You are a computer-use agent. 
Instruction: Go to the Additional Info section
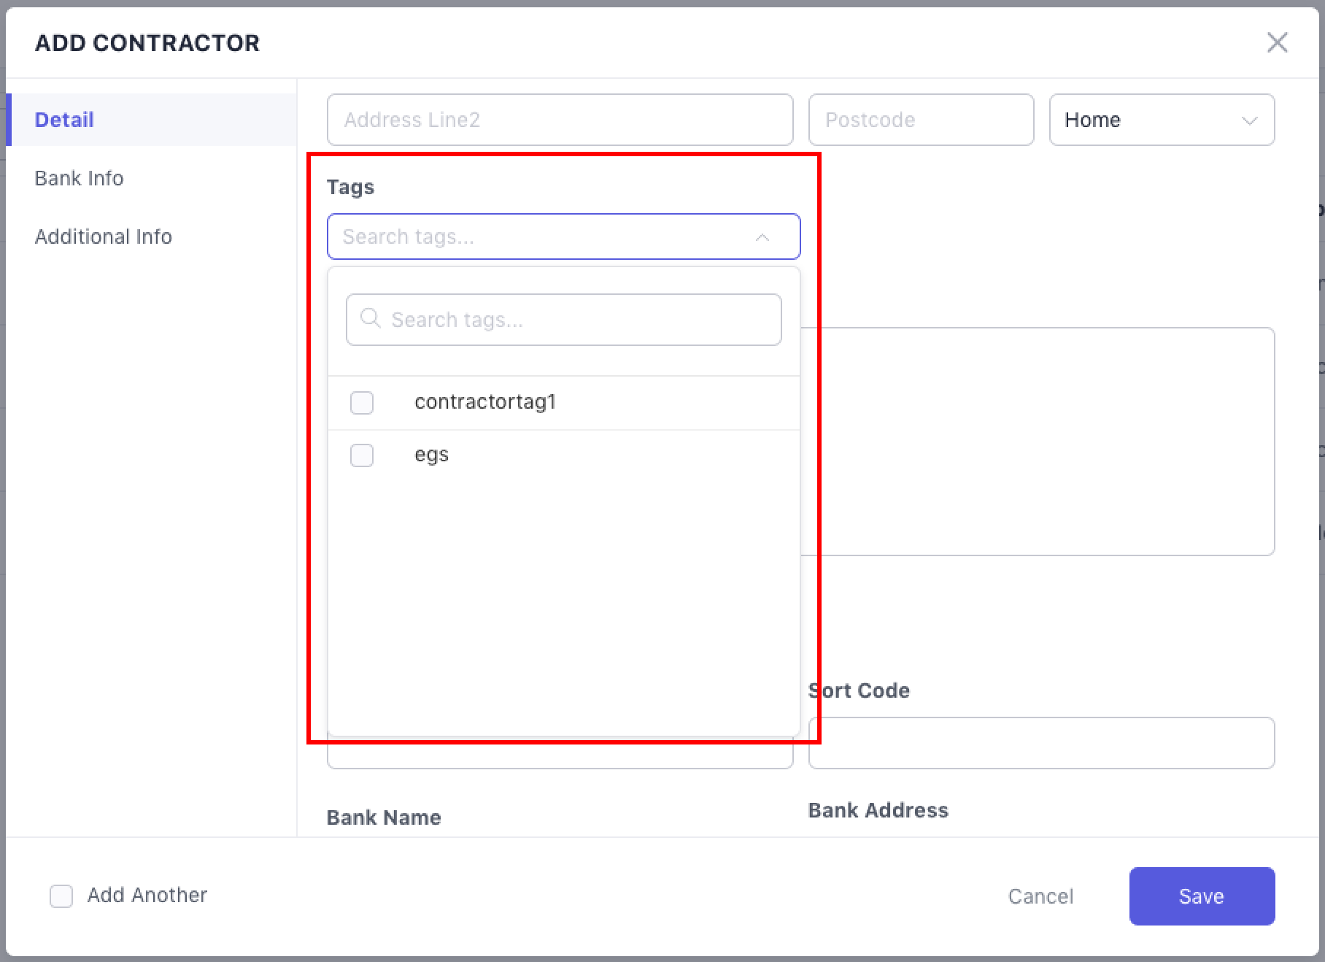click(x=103, y=236)
